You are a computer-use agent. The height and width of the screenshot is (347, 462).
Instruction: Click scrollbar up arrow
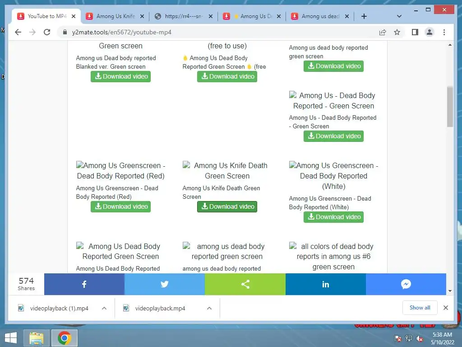[x=450, y=45]
